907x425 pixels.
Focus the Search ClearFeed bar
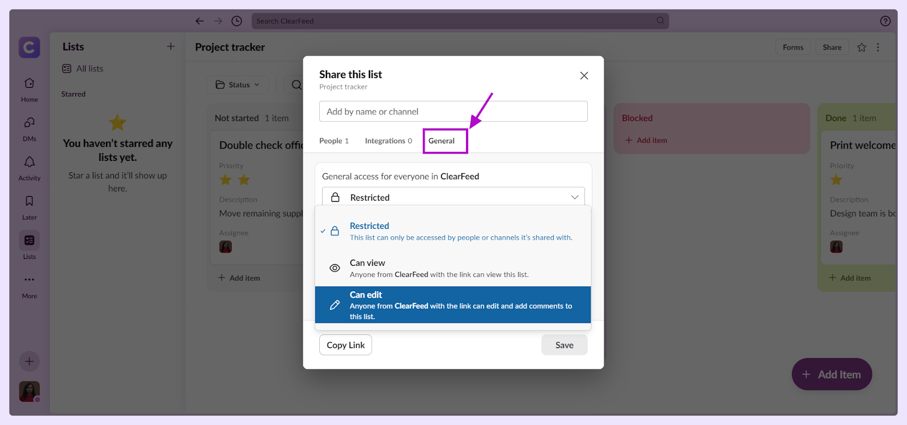(x=460, y=21)
